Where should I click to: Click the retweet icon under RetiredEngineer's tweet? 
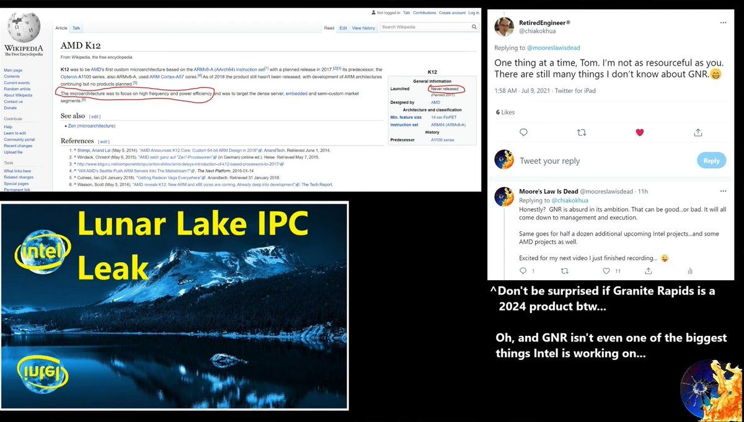(581, 132)
